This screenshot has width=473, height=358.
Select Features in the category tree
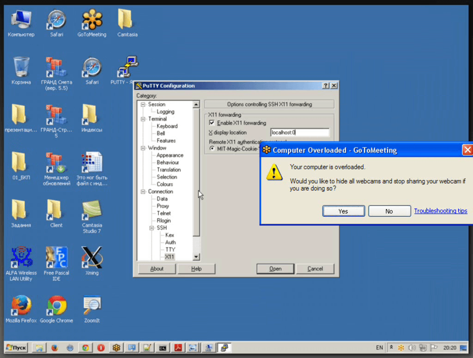166,141
